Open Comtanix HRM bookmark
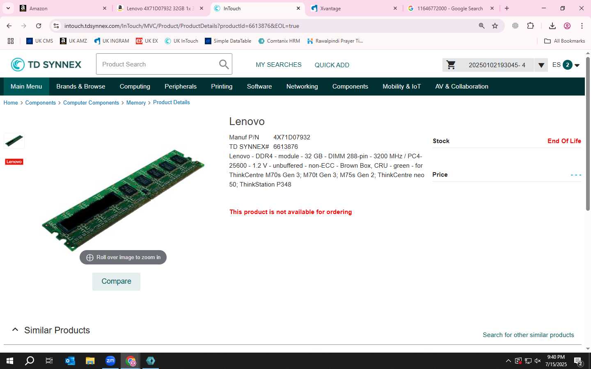The height and width of the screenshot is (369, 591). [279, 41]
